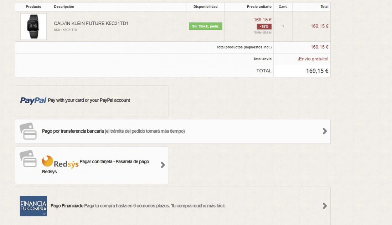This screenshot has height=225, width=392.
Task: Click the Descripción column header
Action: pyautogui.click(x=64, y=7)
